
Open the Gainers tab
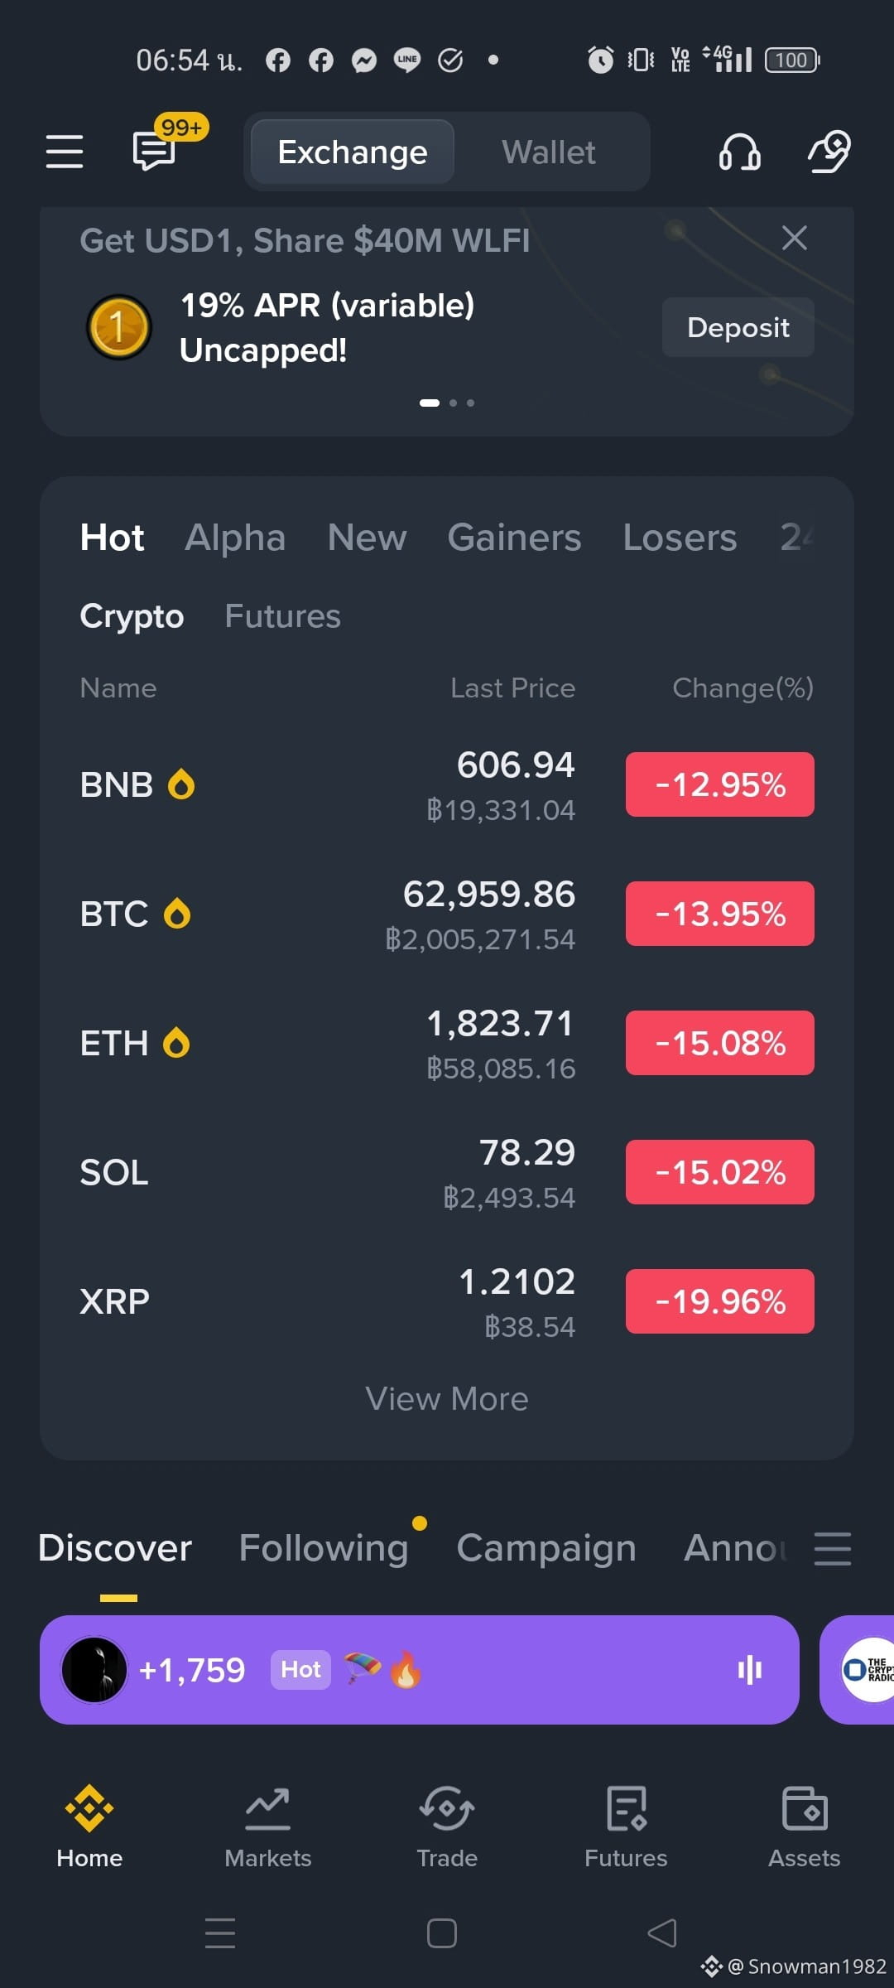514,538
